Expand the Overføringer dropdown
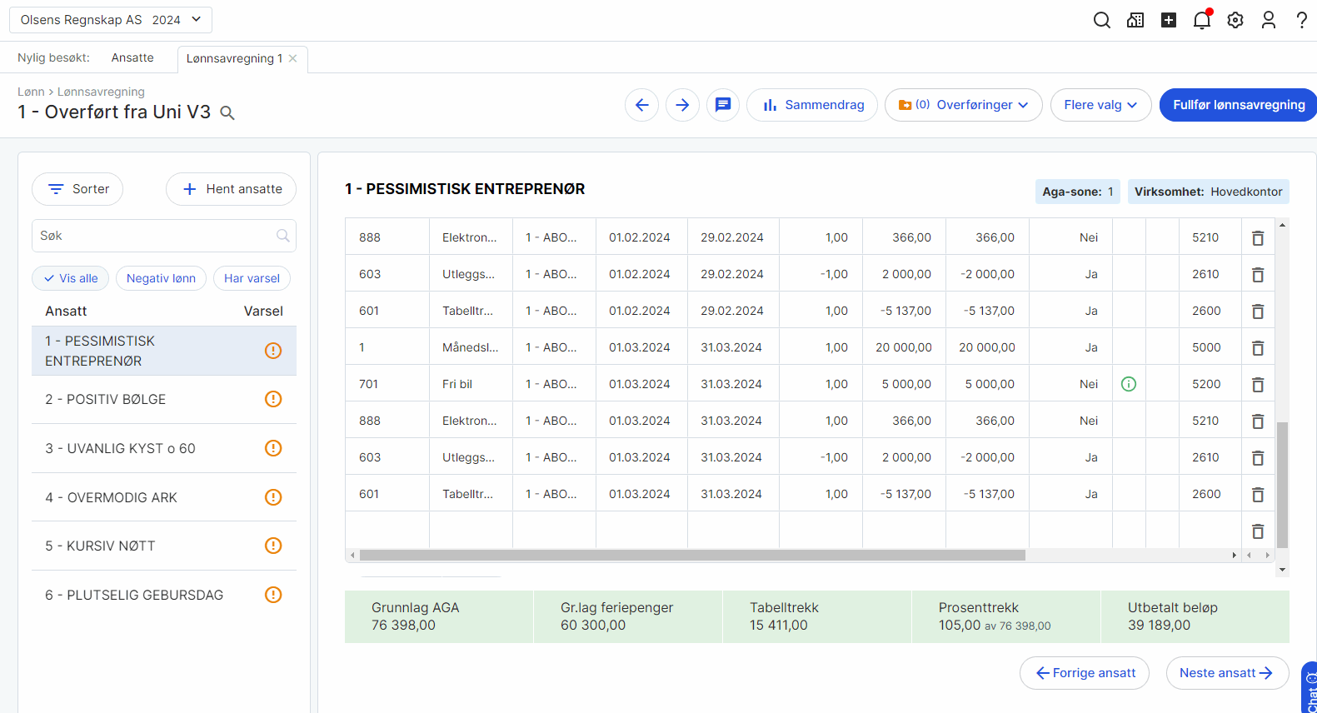The image size is (1317, 713). coord(964,105)
